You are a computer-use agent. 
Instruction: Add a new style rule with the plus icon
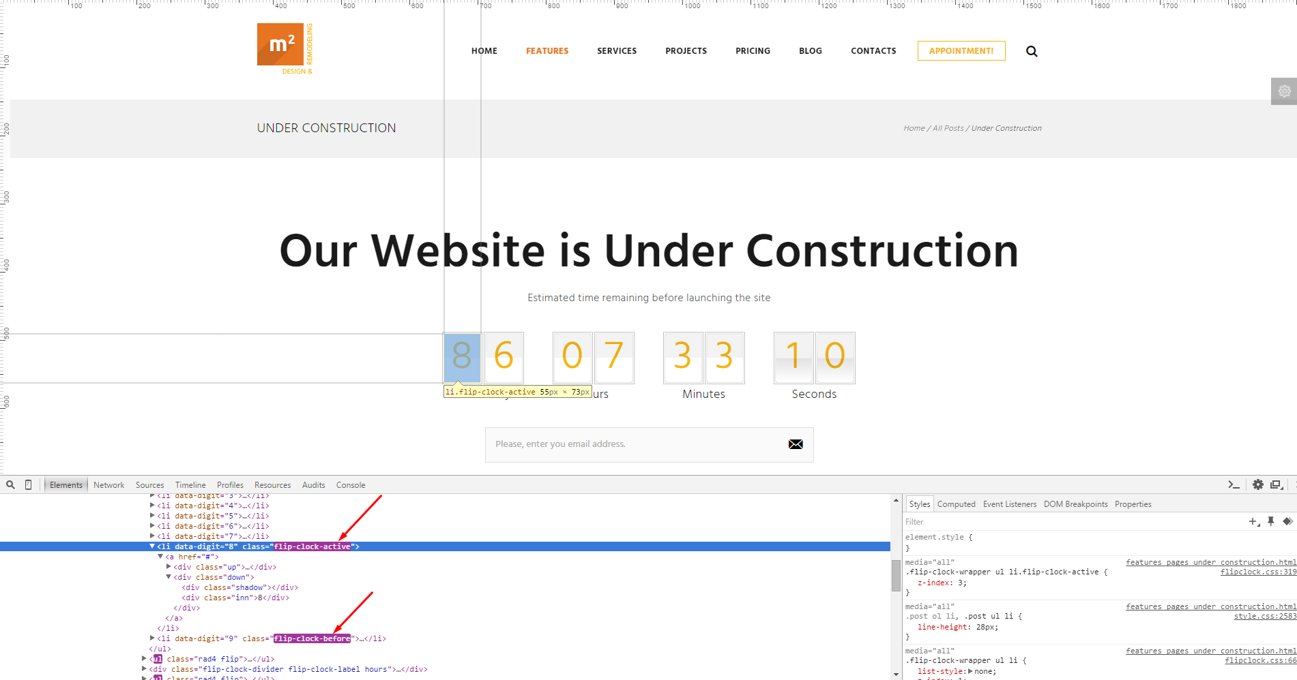pyautogui.click(x=1253, y=522)
